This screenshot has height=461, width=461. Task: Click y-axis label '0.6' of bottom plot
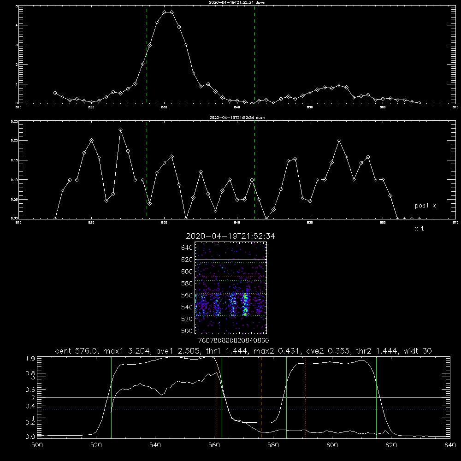click(x=30, y=390)
